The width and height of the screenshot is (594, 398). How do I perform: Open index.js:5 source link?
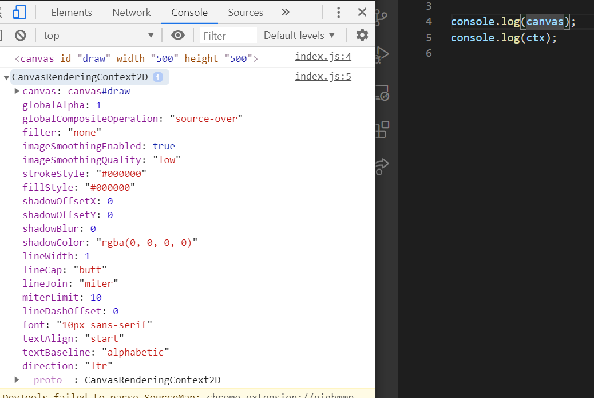323,76
